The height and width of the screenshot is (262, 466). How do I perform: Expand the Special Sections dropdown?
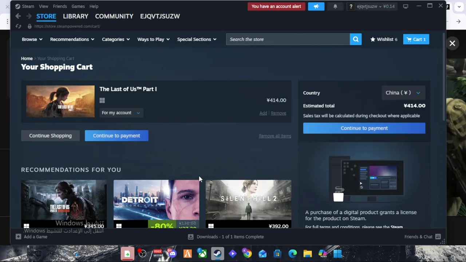tap(197, 39)
